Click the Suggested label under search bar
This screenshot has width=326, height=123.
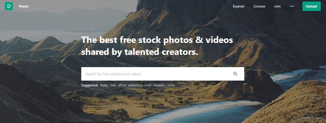coord(90,85)
